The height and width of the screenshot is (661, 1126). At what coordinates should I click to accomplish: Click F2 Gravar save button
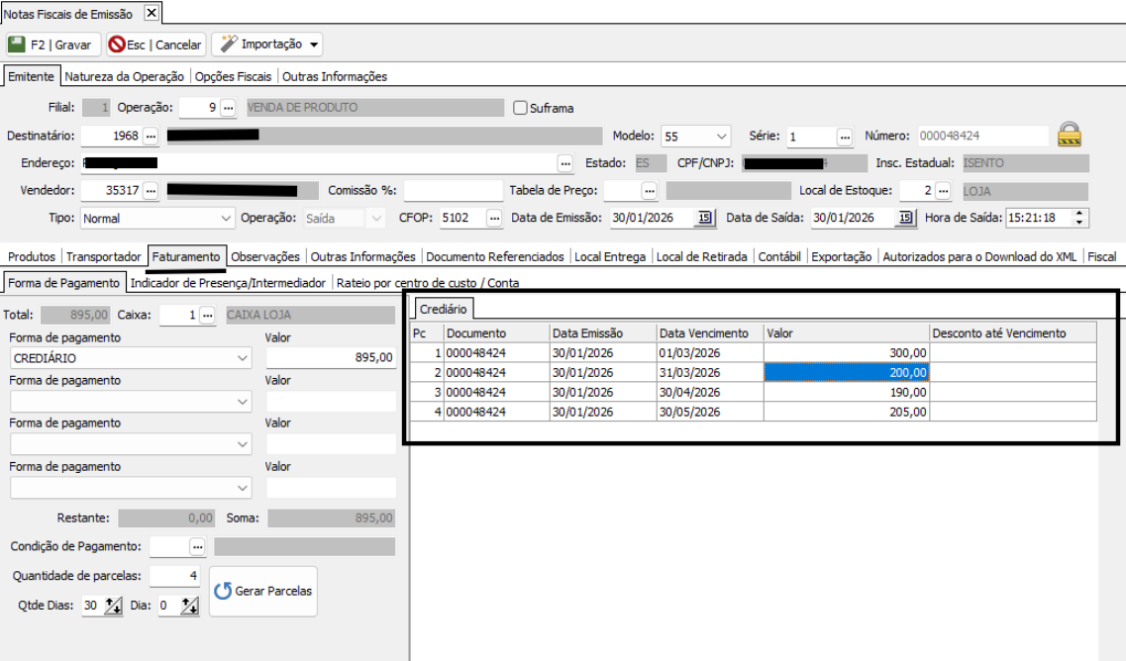point(51,45)
